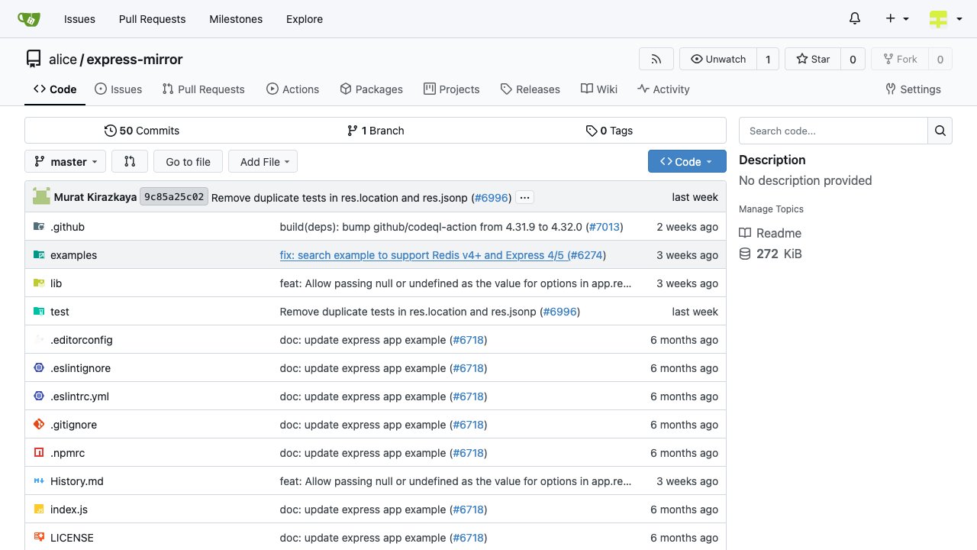
Task: Star the express-mirror repository
Action: 813,59
